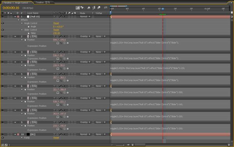Toggle expression enable icon for layer 2 Position
The height and width of the screenshot is (147, 234).
click(x=58, y=43)
